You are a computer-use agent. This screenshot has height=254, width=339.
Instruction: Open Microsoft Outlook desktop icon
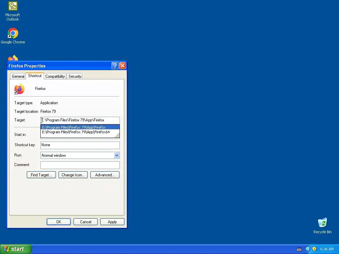(13, 11)
